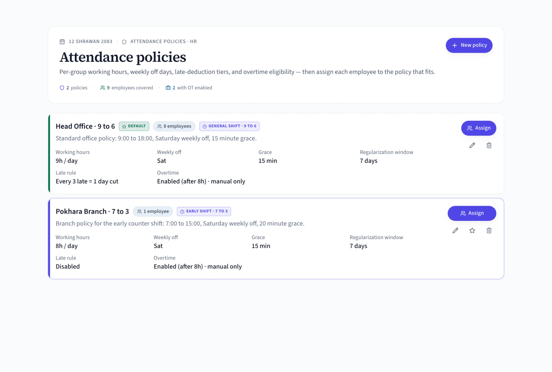Click the shield icon next to 2 policies
The image size is (552, 372).
(62, 88)
